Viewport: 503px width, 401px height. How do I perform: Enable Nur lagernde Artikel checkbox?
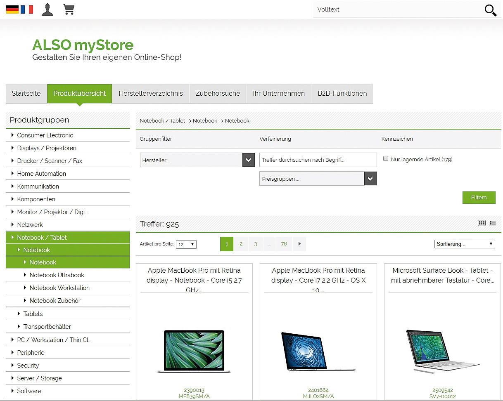click(385, 158)
